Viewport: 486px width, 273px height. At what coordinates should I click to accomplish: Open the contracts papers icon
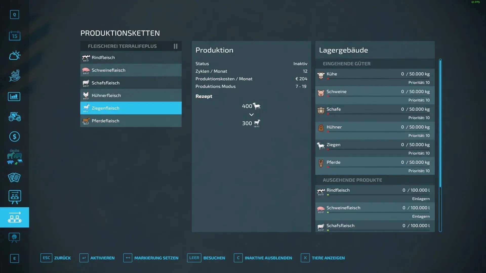point(14,177)
